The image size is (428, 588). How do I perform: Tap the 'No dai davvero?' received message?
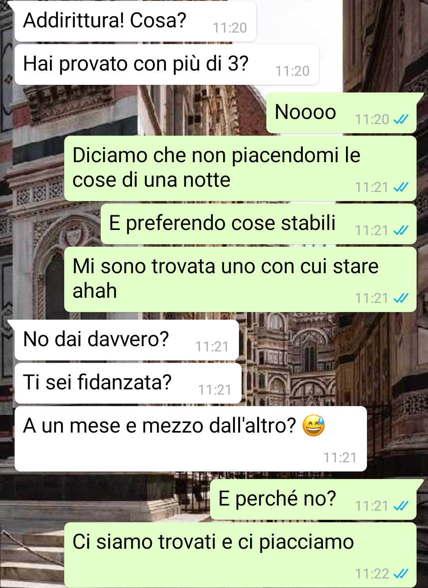(126, 340)
